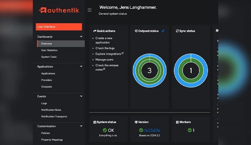
Task: Open the Providers page
Action: point(47,80)
